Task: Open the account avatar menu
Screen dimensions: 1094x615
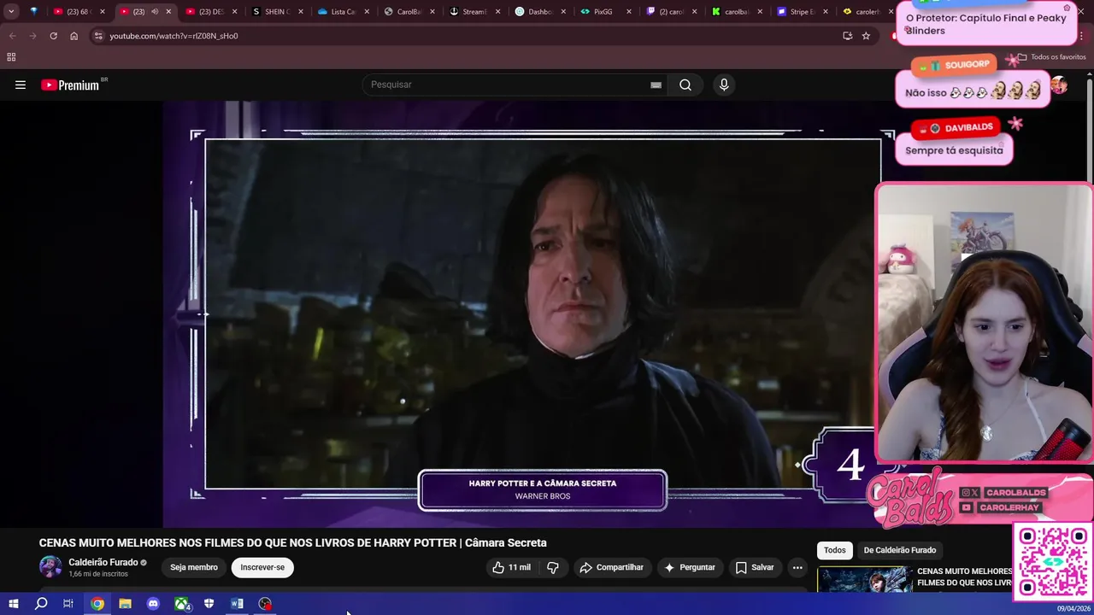Action: [x=1059, y=85]
